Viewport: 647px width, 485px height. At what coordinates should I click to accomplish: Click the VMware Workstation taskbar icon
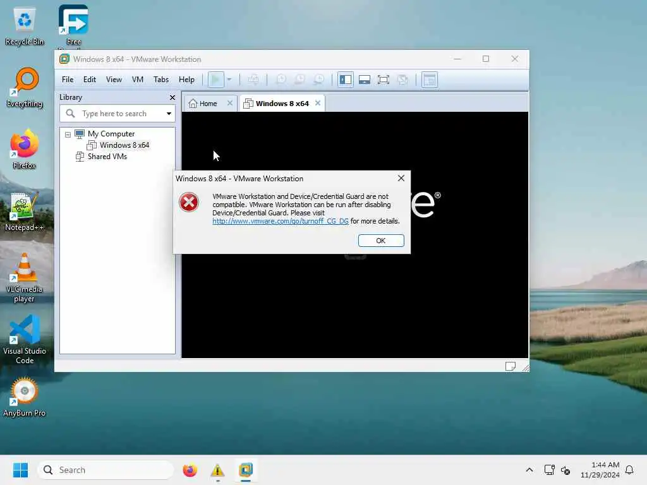point(246,470)
